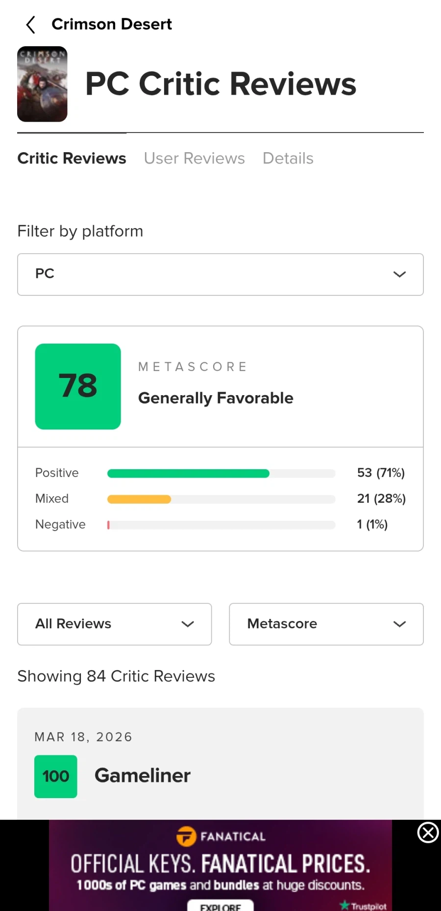441x911 pixels.
Task: Switch to the User Reviews tab
Action: (x=194, y=159)
